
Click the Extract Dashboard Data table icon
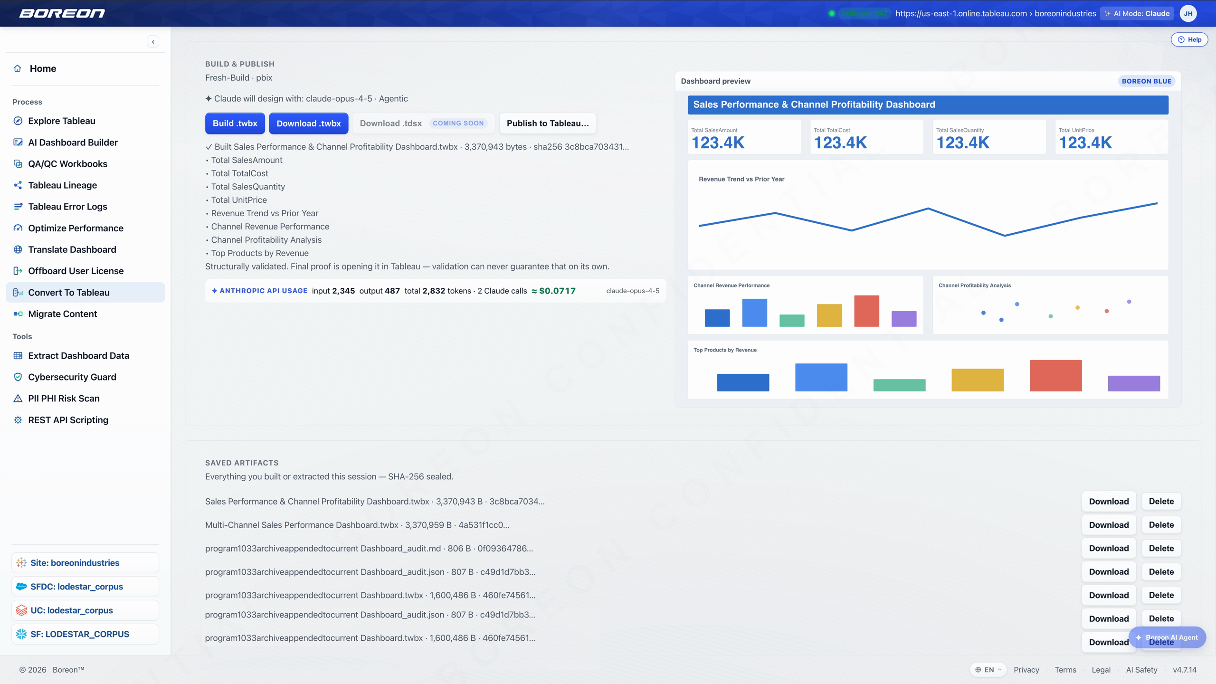pyautogui.click(x=18, y=355)
